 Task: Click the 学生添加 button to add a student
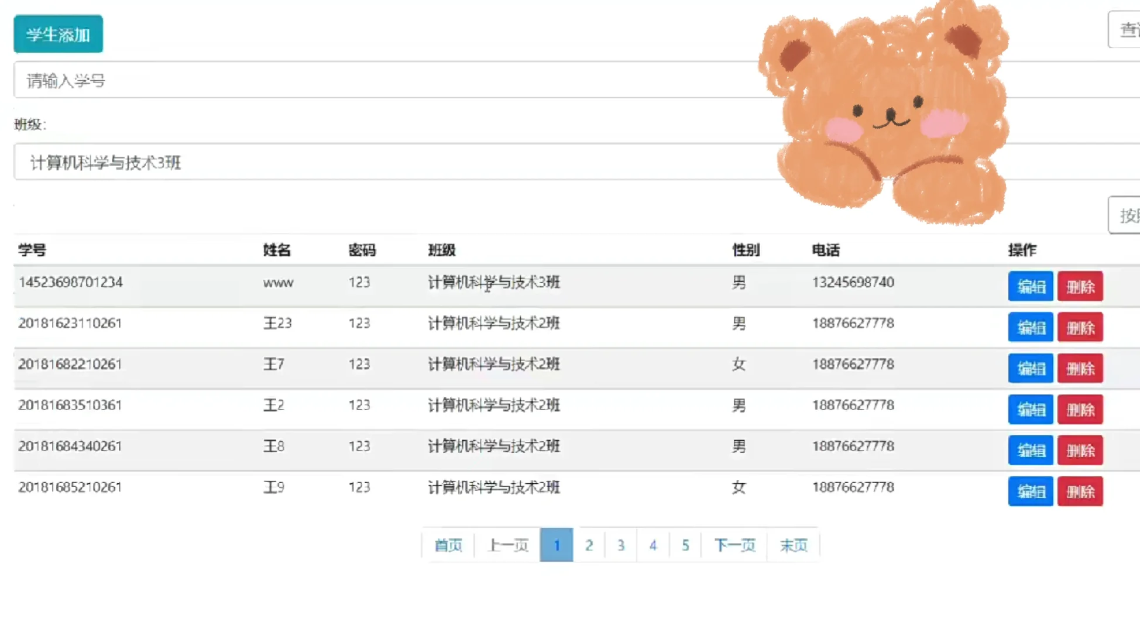pyautogui.click(x=57, y=33)
